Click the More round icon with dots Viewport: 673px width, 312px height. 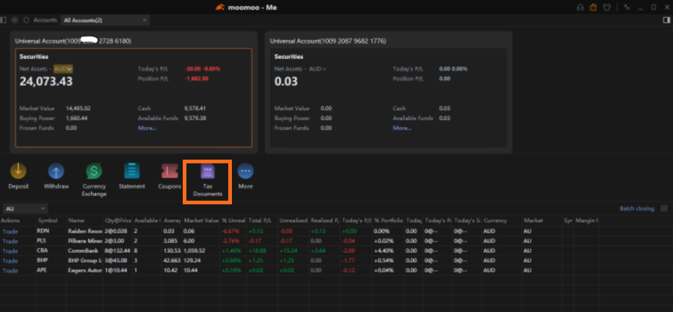[246, 171]
